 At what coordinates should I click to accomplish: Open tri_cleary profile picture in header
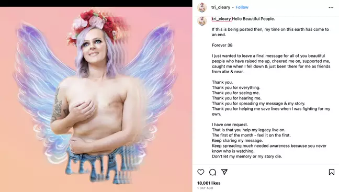[202, 7]
